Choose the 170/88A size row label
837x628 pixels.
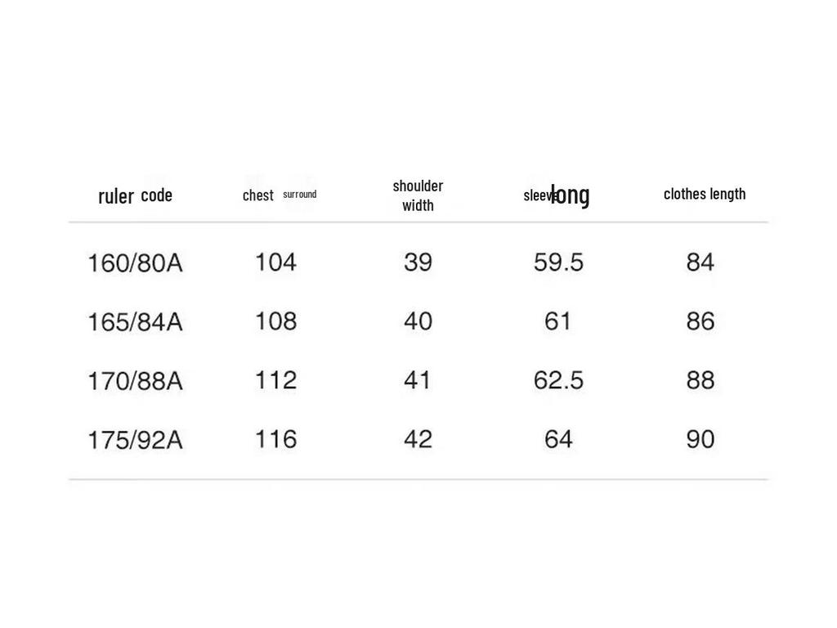pos(135,380)
